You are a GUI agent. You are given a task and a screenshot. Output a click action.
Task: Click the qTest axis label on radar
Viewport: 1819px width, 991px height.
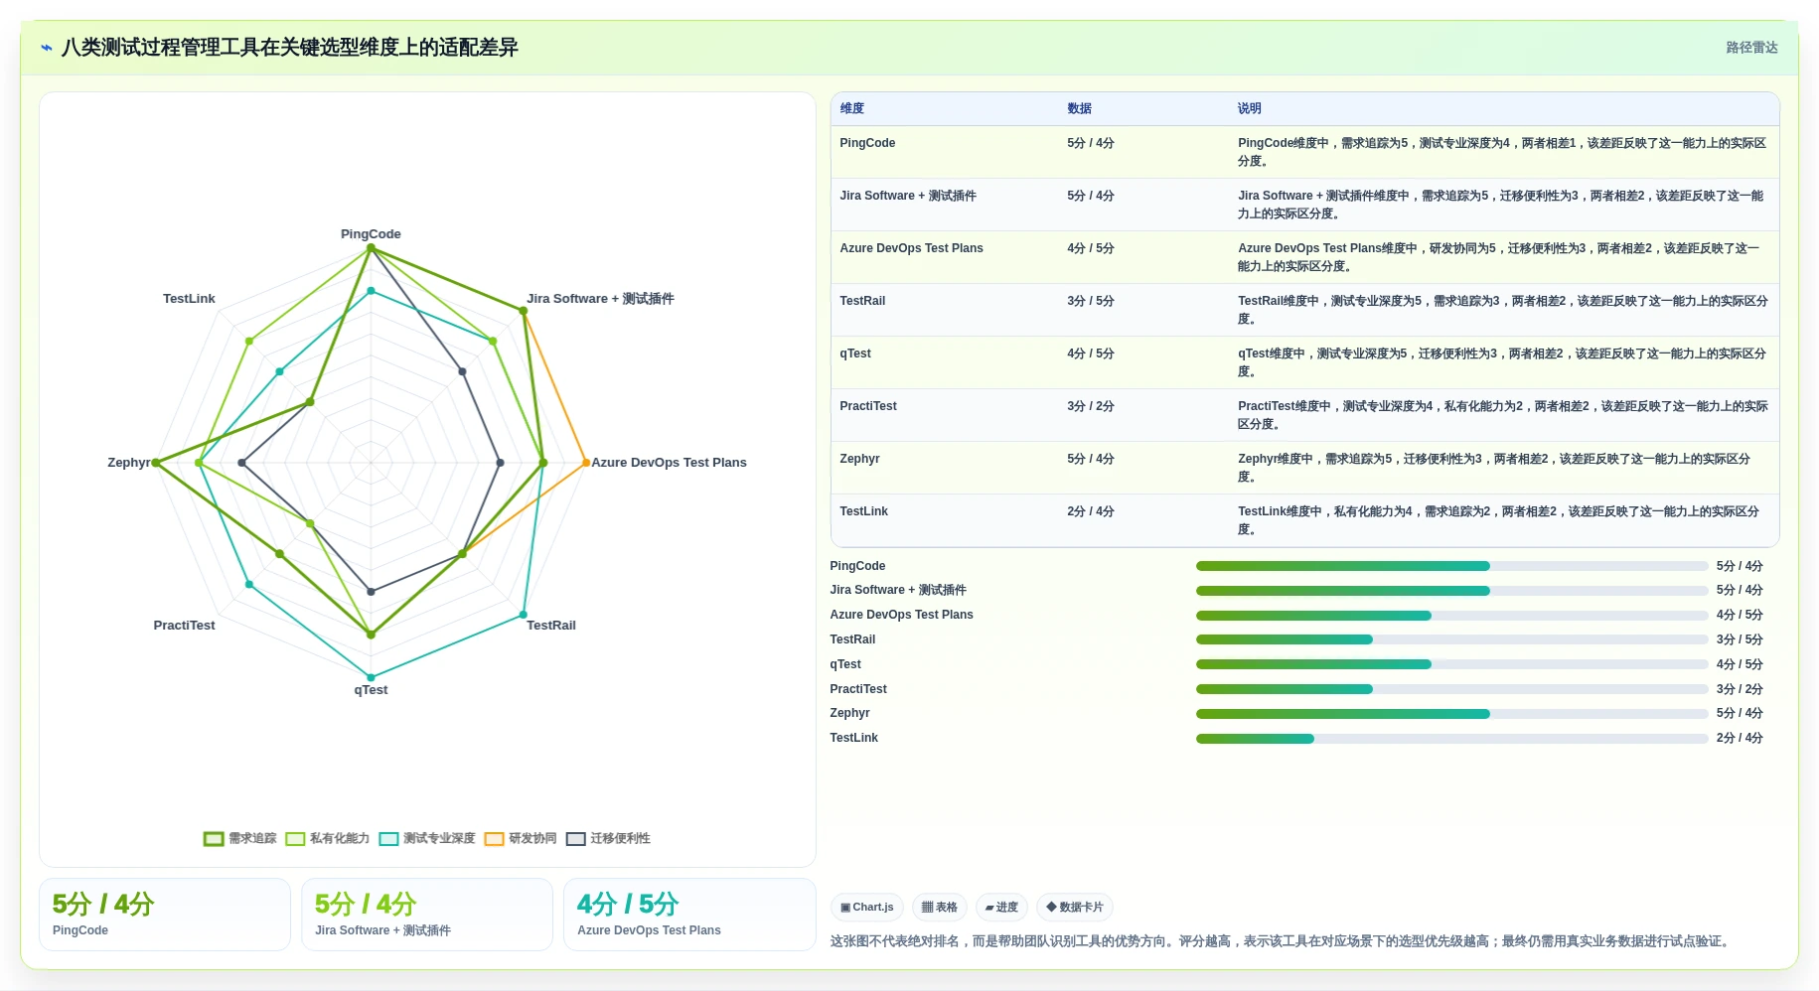coord(371,690)
